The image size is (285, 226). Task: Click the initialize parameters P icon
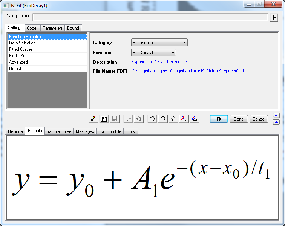click(152, 119)
